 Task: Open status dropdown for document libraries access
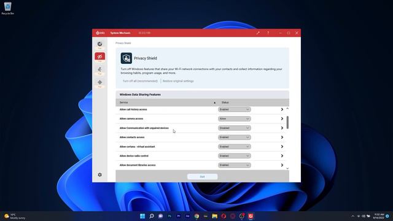click(235, 165)
